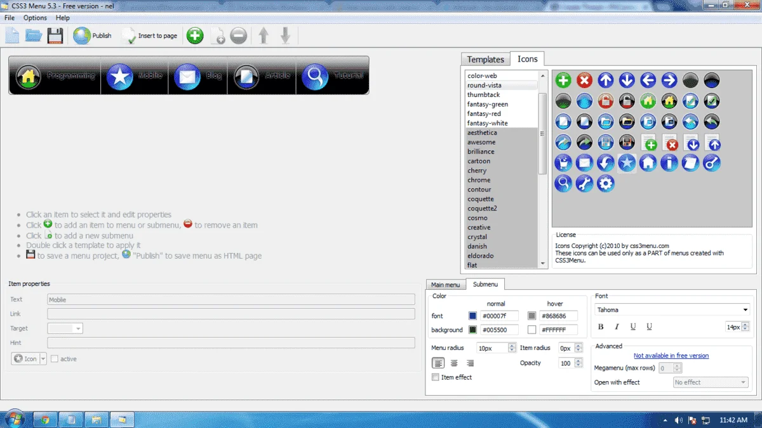Set left text alignment
Image resolution: width=762 pixels, height=428 pixels.
tap(438, 363)
